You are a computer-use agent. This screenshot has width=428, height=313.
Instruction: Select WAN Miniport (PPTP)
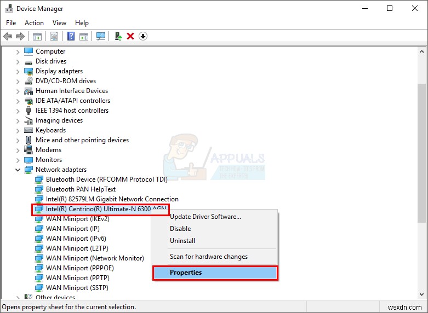click(x=77, y=277)
